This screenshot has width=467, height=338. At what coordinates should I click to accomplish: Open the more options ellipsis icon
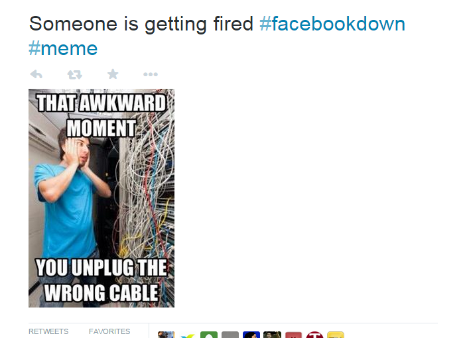[x=151, y=74]
